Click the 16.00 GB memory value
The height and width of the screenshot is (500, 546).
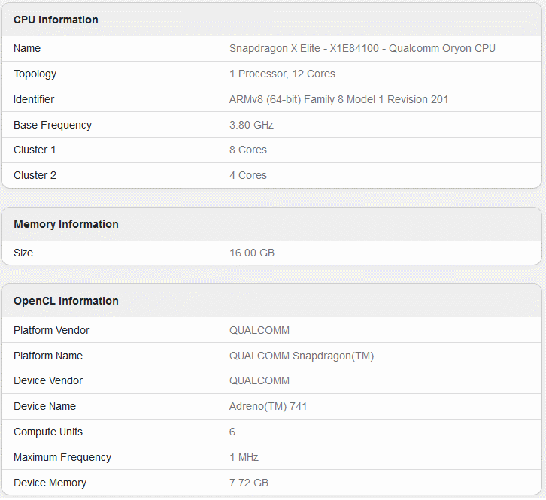(252, 253)
